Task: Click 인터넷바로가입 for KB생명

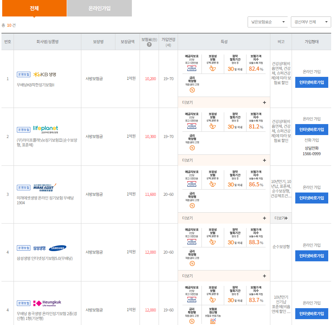Action: point(311,82)
